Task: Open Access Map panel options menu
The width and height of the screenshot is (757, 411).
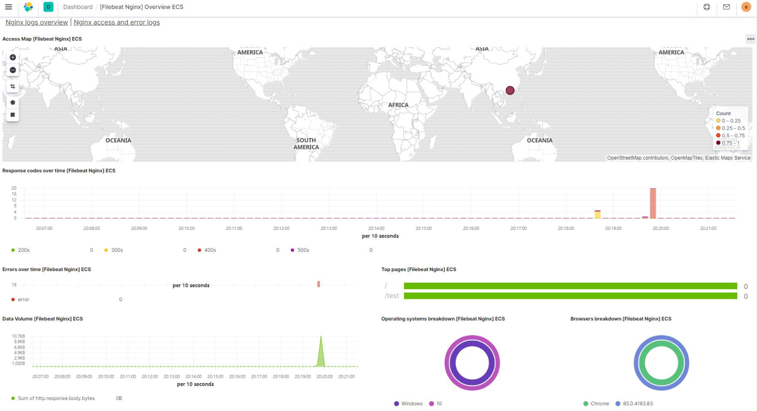Action: pyautogui.click(x=751, y=39)
